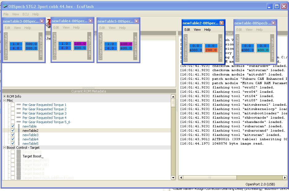Click the '1048576 byte image read' log line

tap(222, 144)
